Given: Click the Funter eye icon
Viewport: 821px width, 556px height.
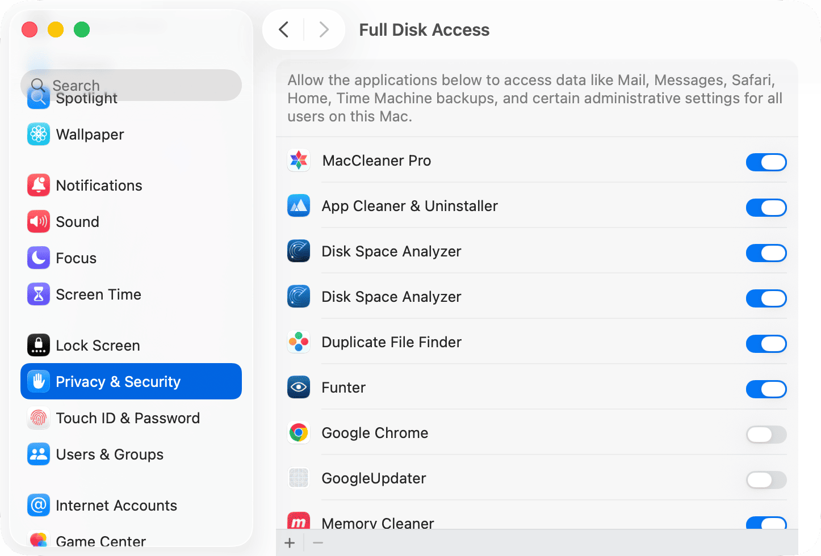Looking at the screenshot, I should click(x=299, y=387).
